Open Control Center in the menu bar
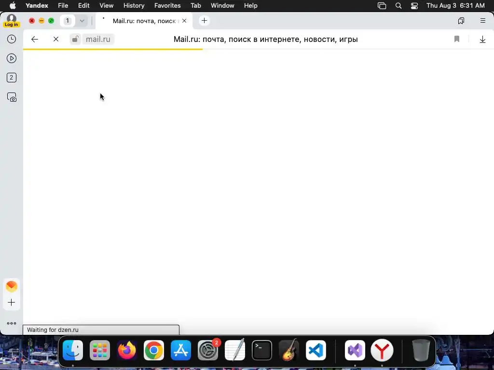This screenshot has height=370, width=494. 414,6
